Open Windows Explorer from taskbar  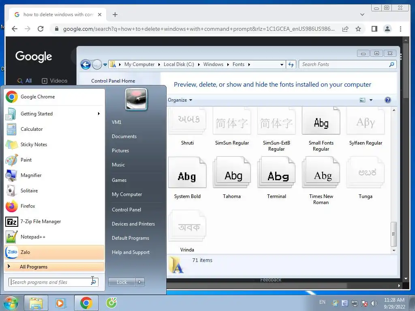(36, 303)
